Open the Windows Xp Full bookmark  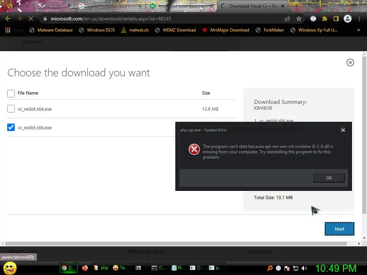314,30
